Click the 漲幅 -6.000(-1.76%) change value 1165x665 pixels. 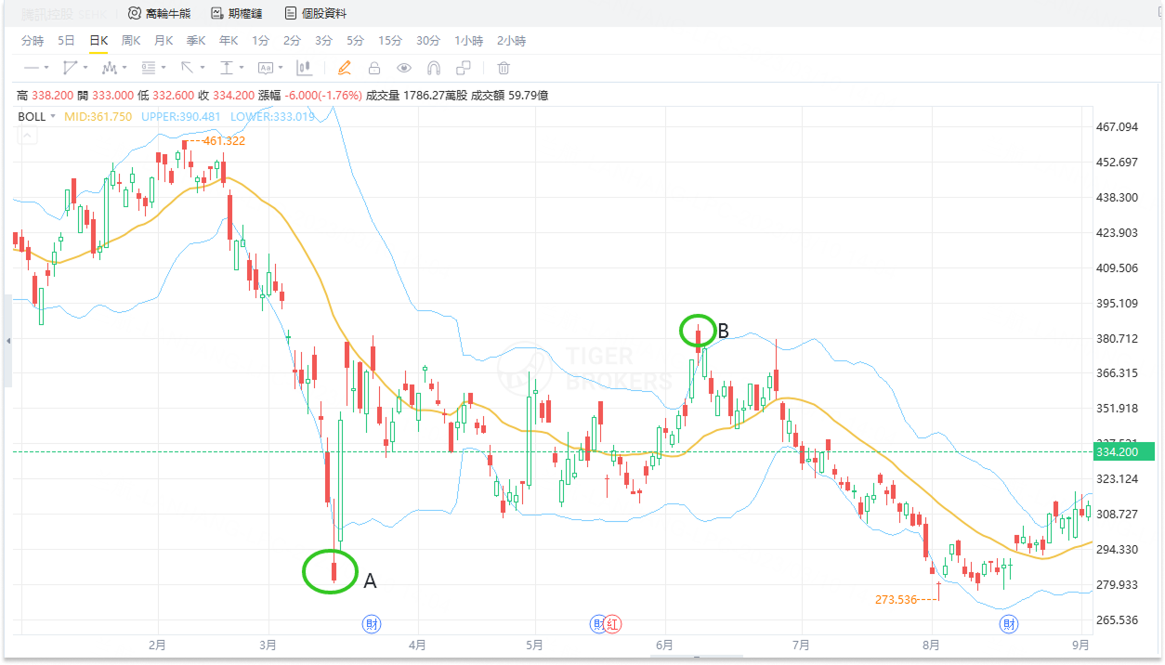pos(309,95)
